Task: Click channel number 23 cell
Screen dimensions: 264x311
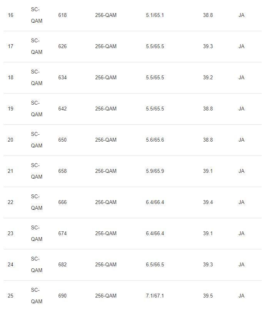Action: [x=10, y=234]
